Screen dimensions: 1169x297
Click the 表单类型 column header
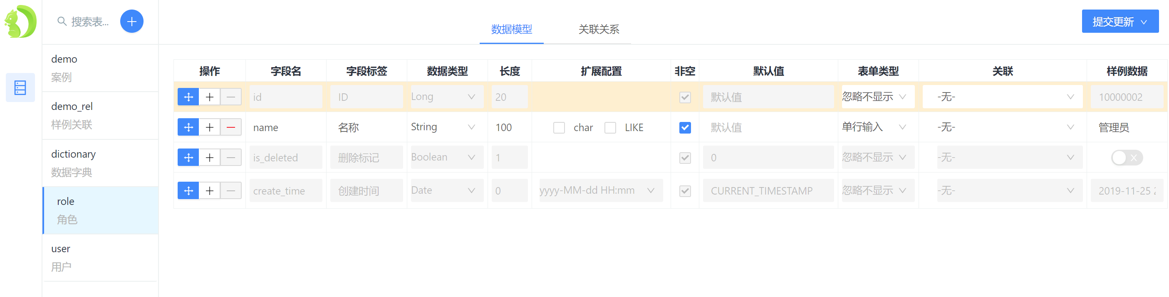coord(878,71)
